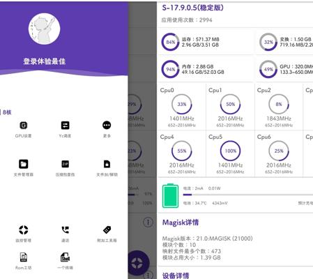313x279 pixels.
Task: Tap the round profile avatar
Action: click(45, 29)
